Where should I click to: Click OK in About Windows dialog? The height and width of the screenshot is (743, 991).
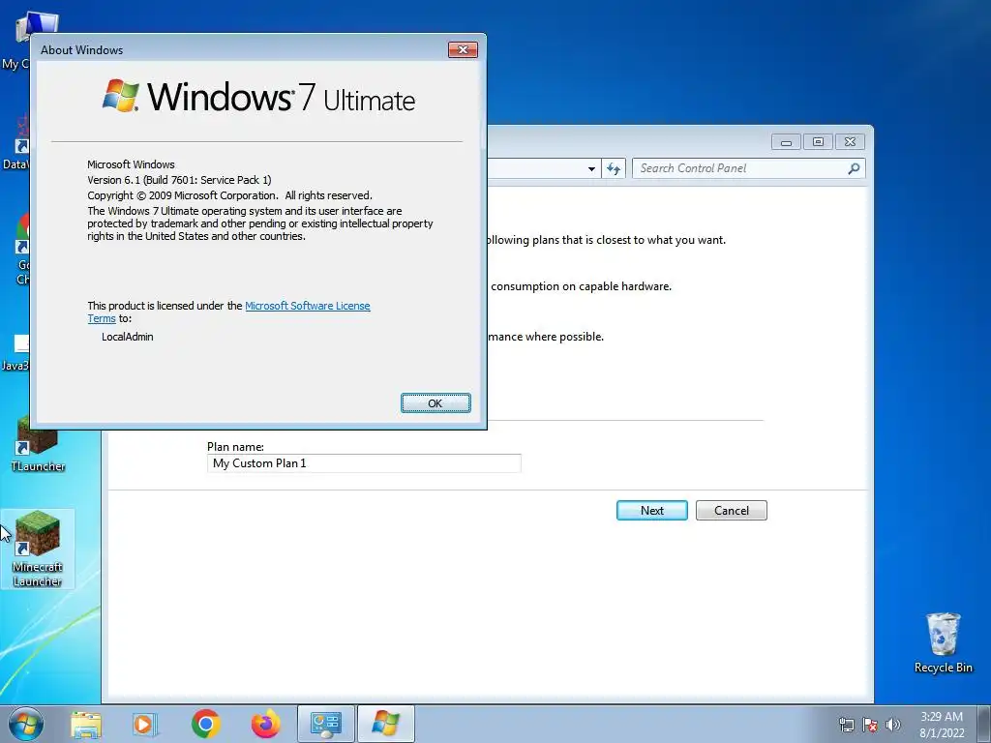click(435, 403)
